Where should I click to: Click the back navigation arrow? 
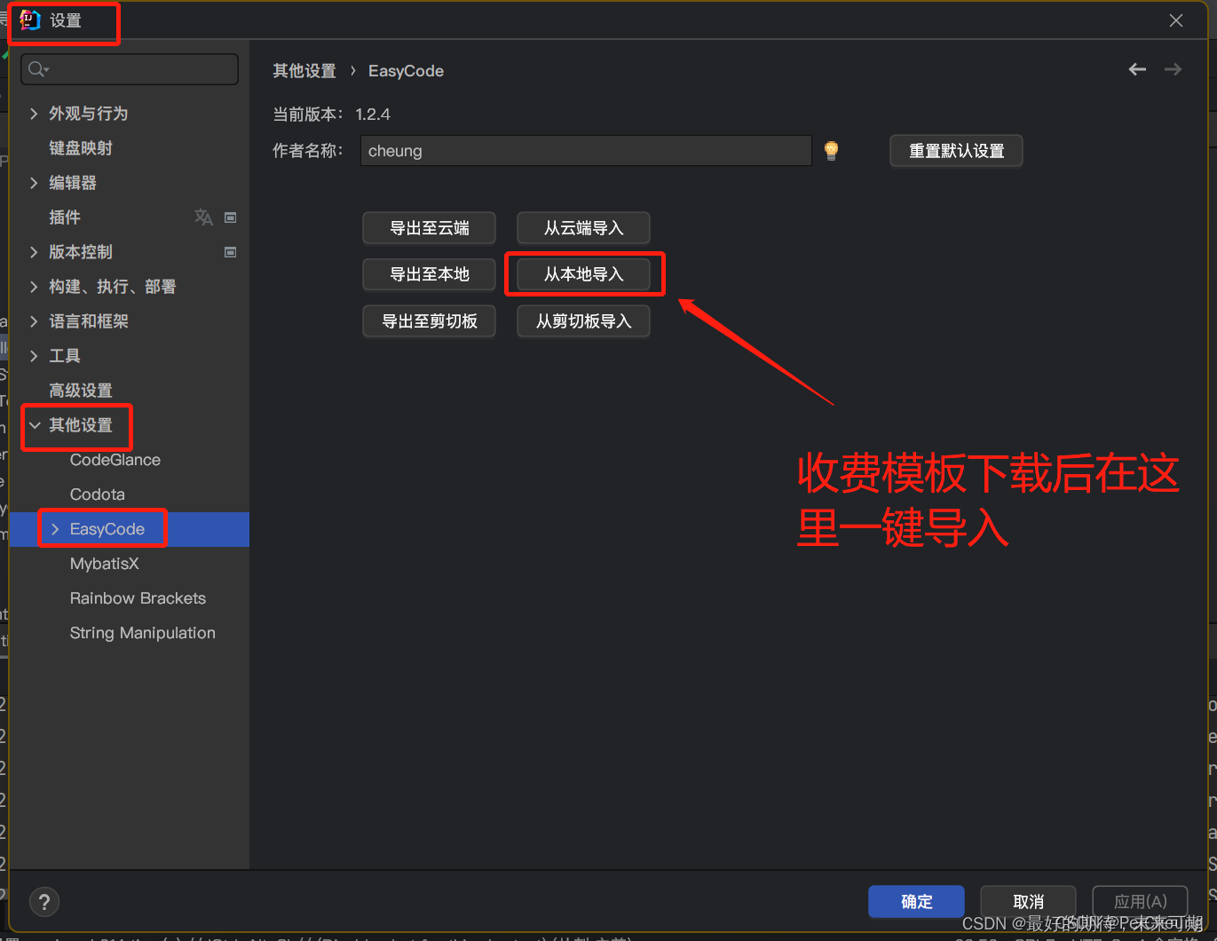click(x=1137, y=69)
